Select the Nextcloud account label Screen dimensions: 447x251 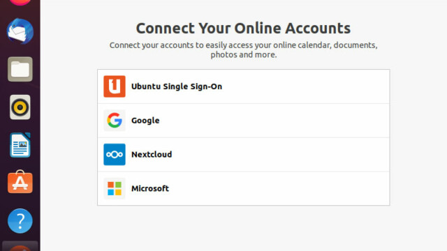click(152, 154)
